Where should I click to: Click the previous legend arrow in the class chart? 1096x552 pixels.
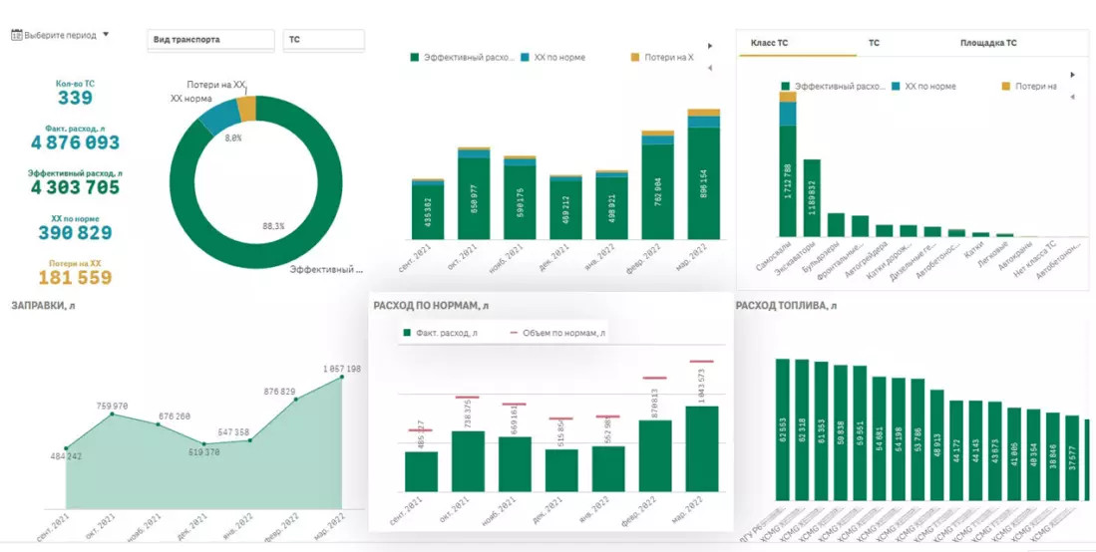point(1073,97)
